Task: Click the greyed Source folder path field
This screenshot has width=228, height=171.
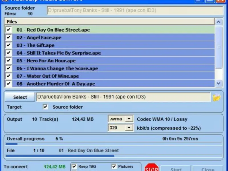Action: point(135,11)
